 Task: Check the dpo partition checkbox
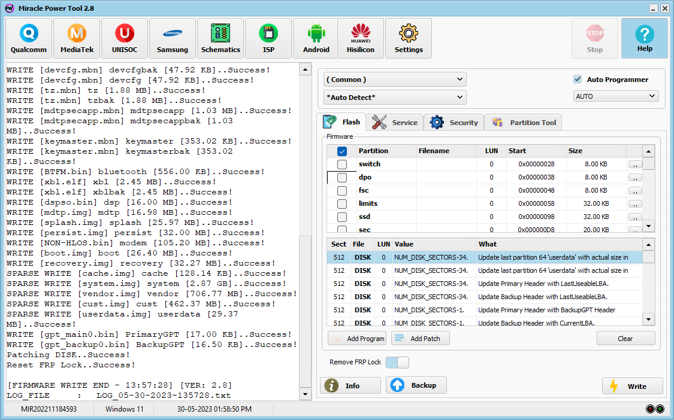pos(341,177)
